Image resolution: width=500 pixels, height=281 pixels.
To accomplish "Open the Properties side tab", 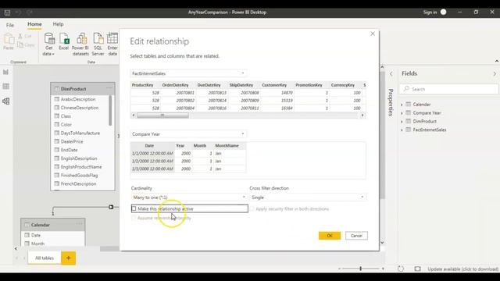I will click(391, 102).
